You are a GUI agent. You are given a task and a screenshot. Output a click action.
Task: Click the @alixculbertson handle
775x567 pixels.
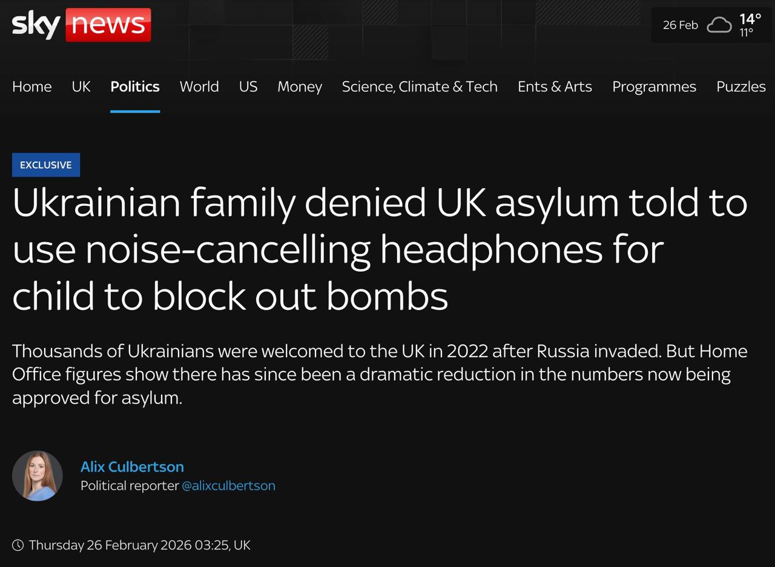229,485
